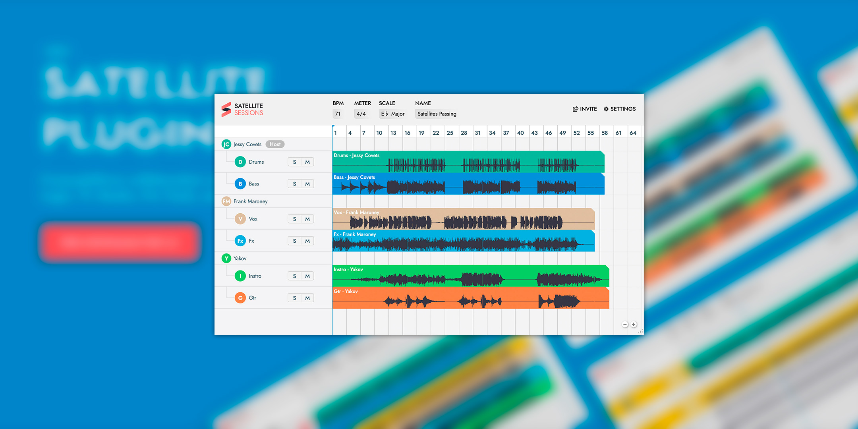Jump to bar 55 on the ruler

pos(591,133)
